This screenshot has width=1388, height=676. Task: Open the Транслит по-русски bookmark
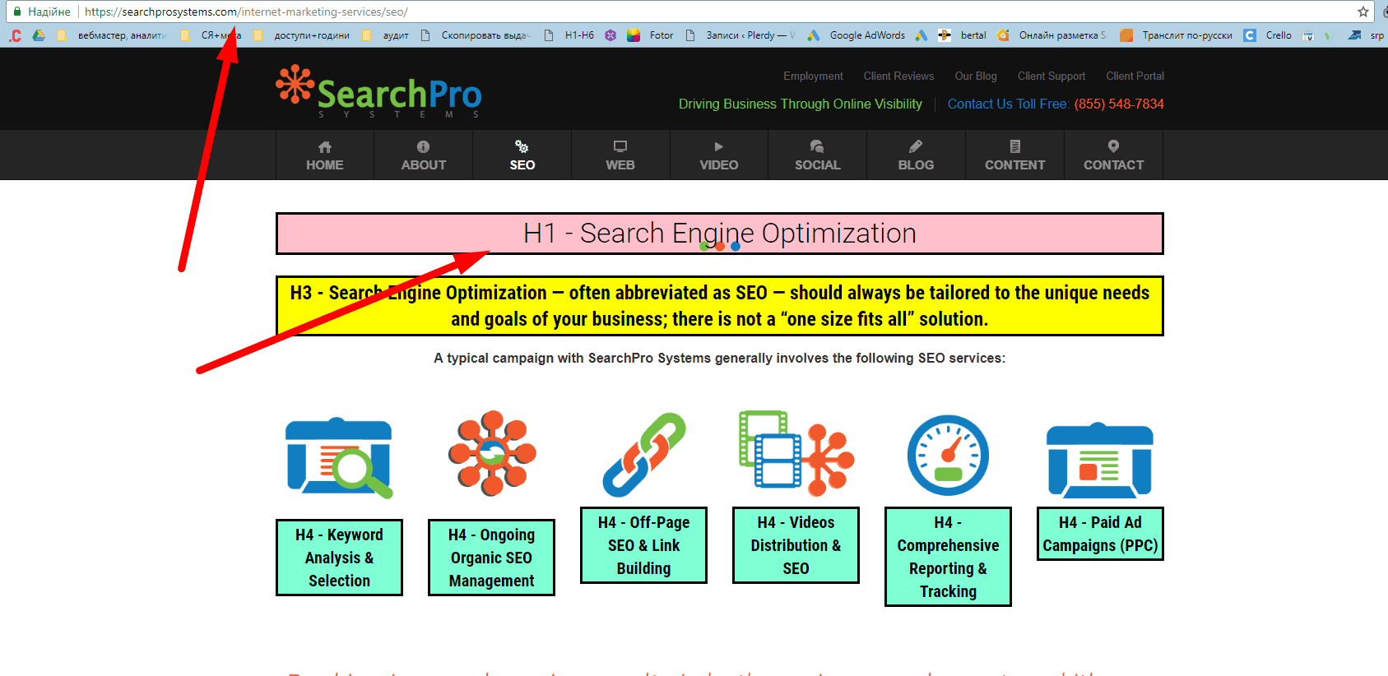pyautogui.click(x=1177, y=35)
